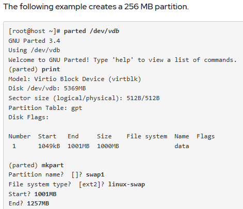The image size is (243, 209).
Task: Click the 'Flags' column header
Action: [206, 136]
